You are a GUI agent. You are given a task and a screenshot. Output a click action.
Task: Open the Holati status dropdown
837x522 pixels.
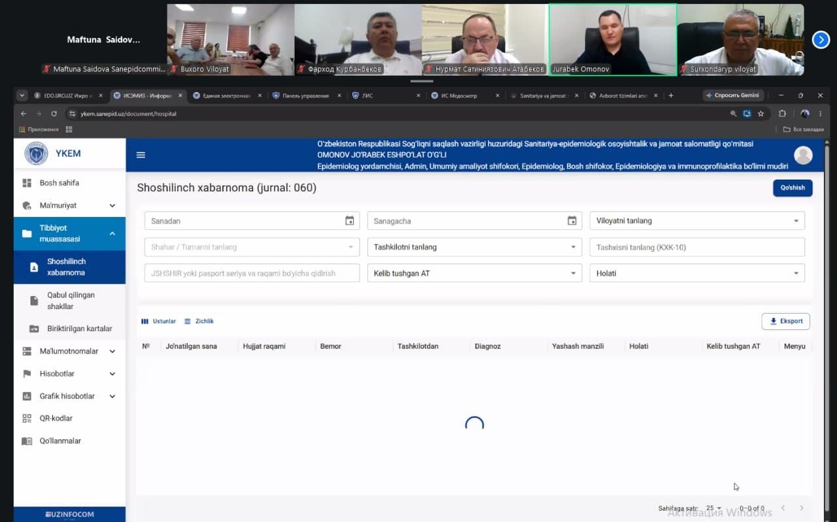coord(697,273)
